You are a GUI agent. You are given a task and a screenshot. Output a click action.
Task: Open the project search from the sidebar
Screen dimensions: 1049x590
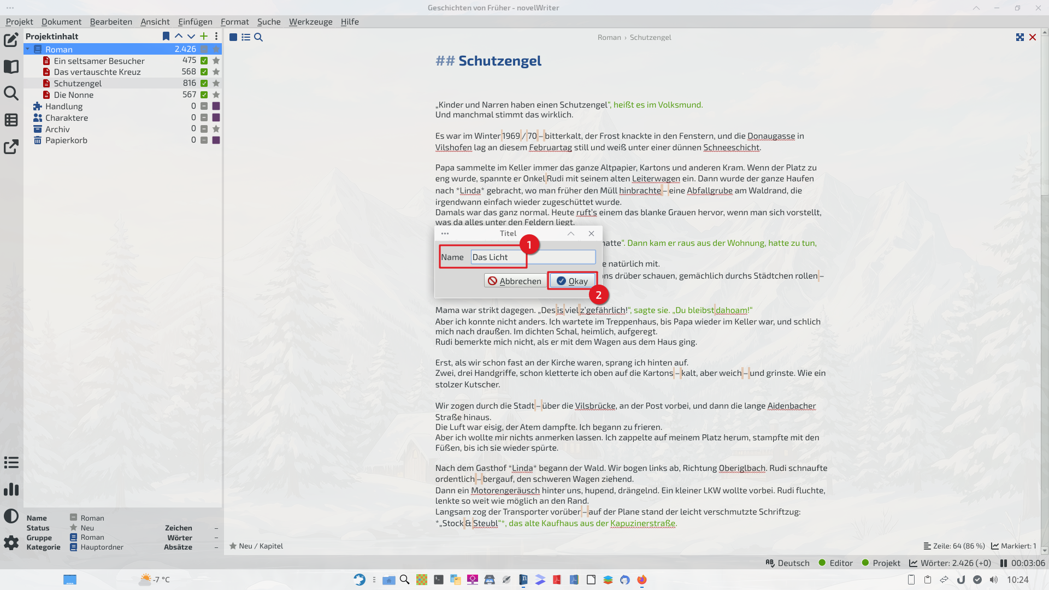pos(11,93)
